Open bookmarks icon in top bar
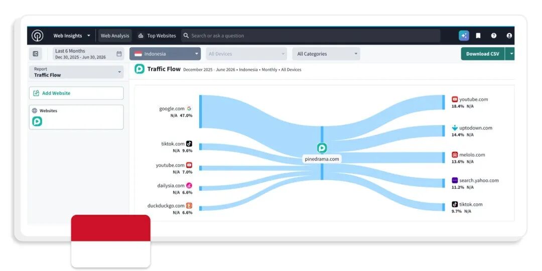This screenshot has width=542, height=271. point(478,36)
